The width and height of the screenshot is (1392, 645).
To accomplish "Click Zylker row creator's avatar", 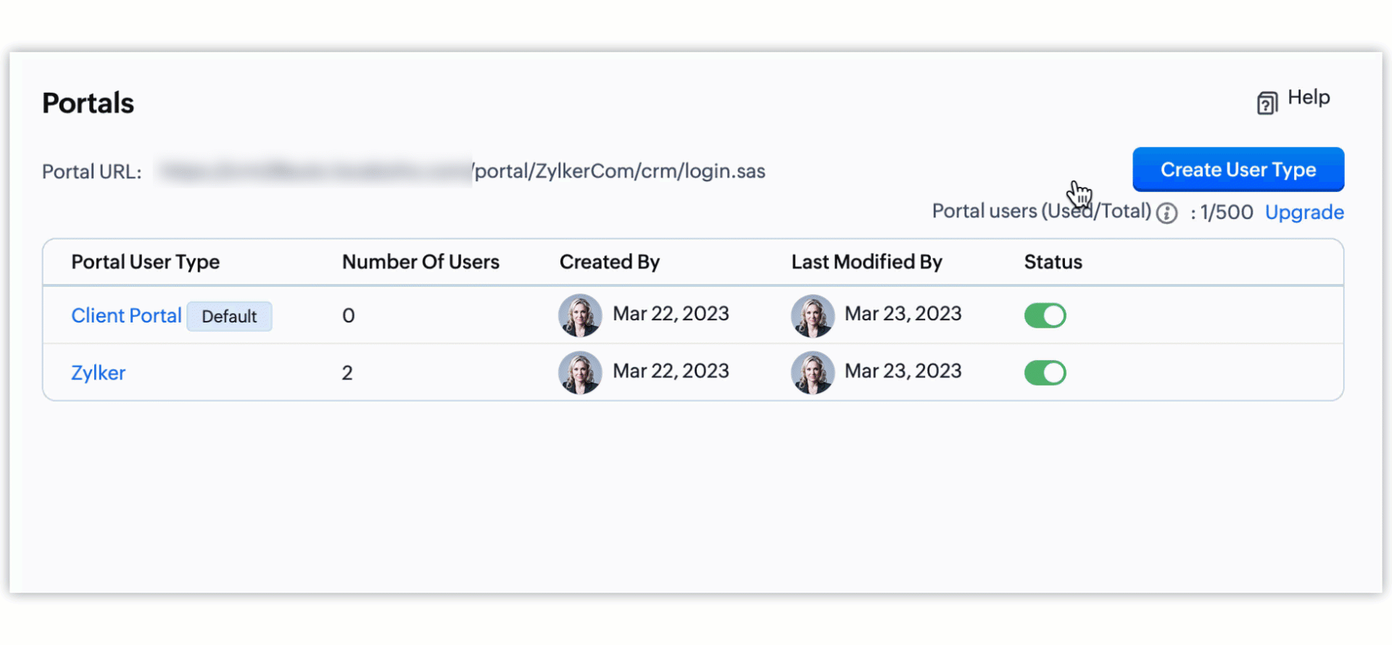I will pyautogui.click(x=580, y=373).
